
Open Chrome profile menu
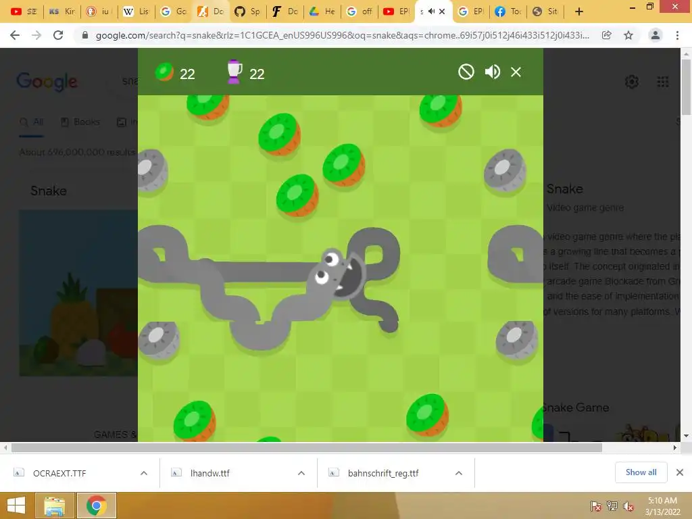pos(656,35)
